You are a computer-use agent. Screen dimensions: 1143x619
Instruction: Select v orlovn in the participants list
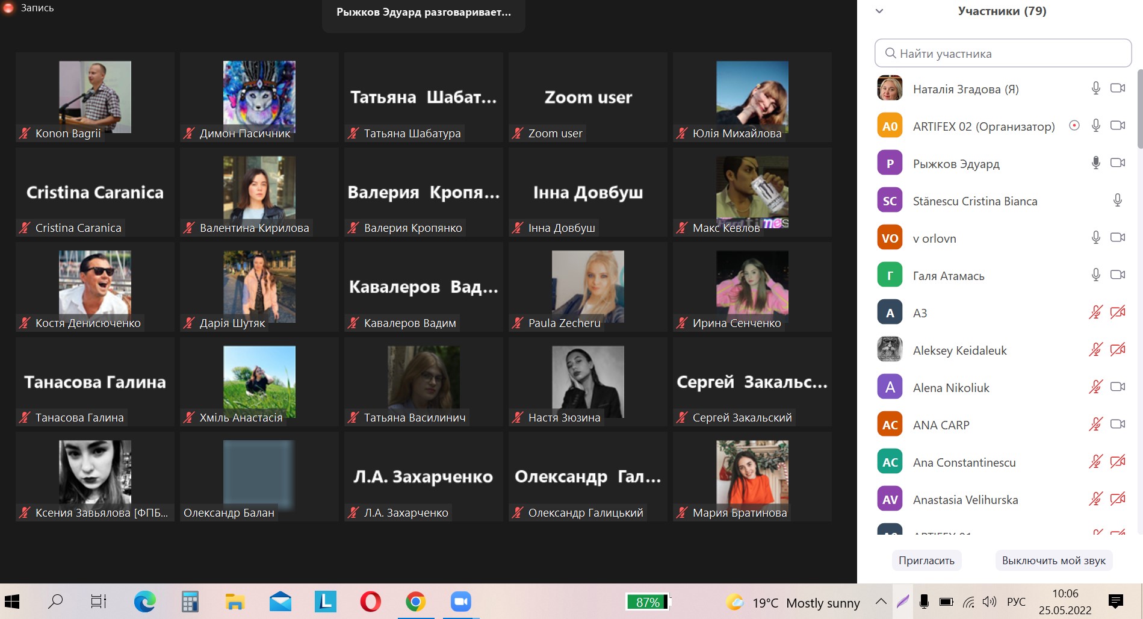coord(934,238)
